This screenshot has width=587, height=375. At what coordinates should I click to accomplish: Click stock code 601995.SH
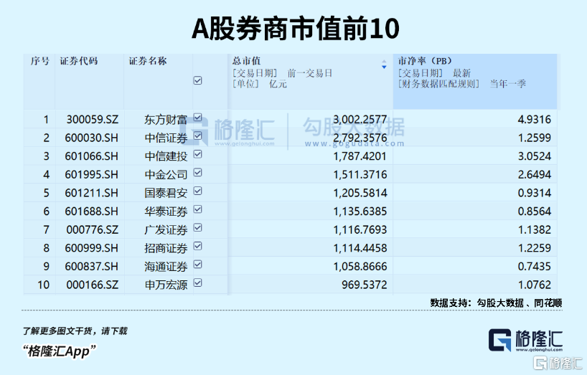(x=91, y=175)
